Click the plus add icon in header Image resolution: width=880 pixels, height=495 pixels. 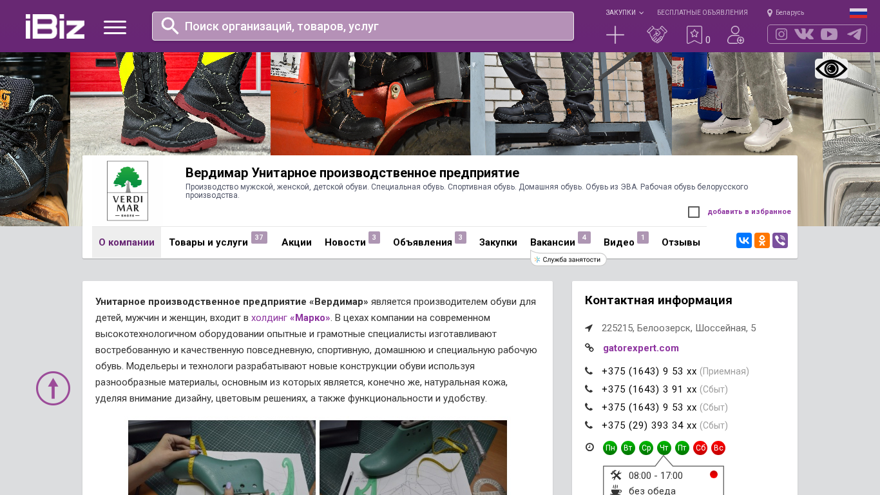pos(615,35)
